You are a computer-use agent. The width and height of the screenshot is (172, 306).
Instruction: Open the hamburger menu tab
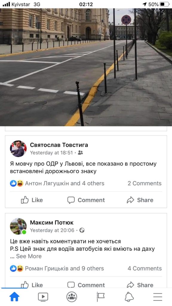(x=158, y=297)
